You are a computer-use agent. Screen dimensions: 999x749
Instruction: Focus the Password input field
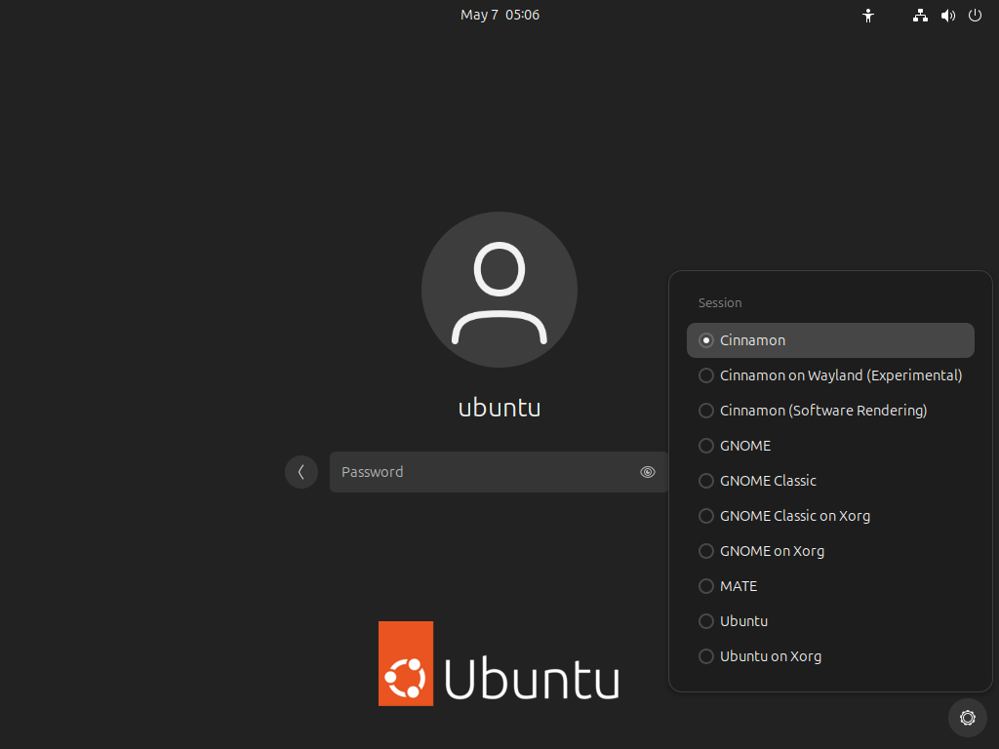(499, 472)
